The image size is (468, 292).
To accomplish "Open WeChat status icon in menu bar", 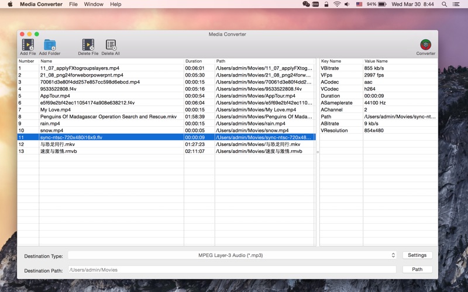I will 306,4.
